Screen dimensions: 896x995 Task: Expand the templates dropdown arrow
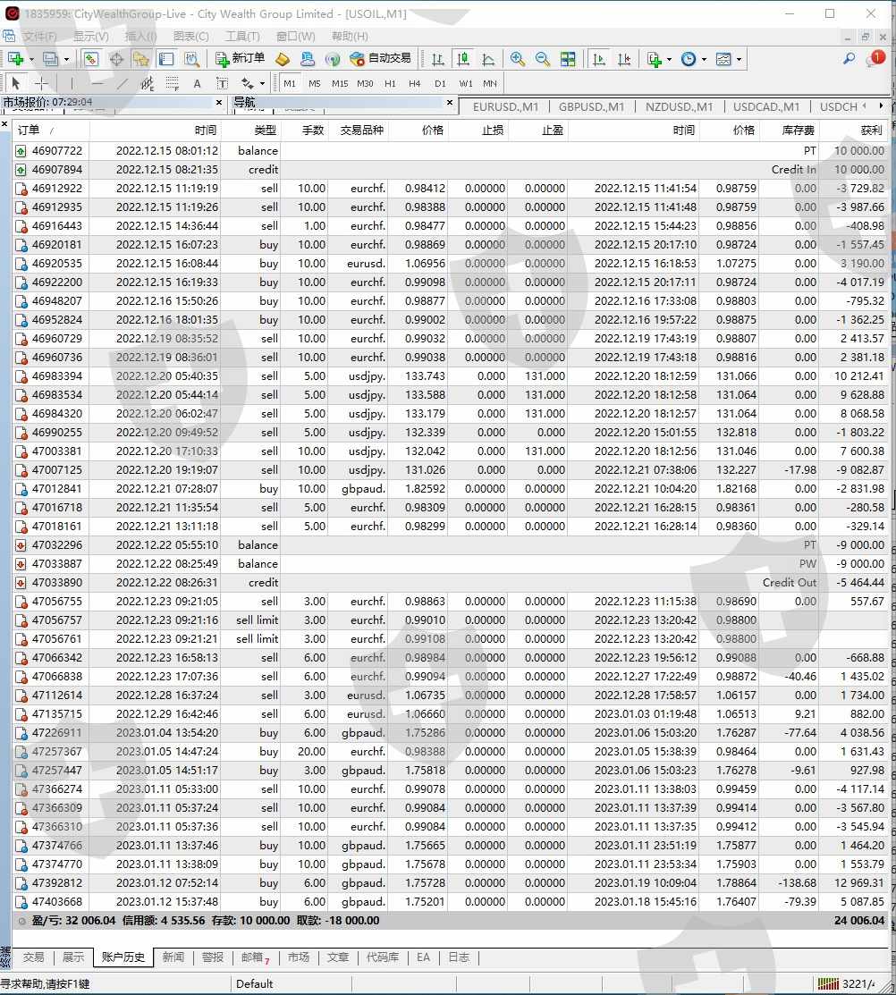coord(739,60)
